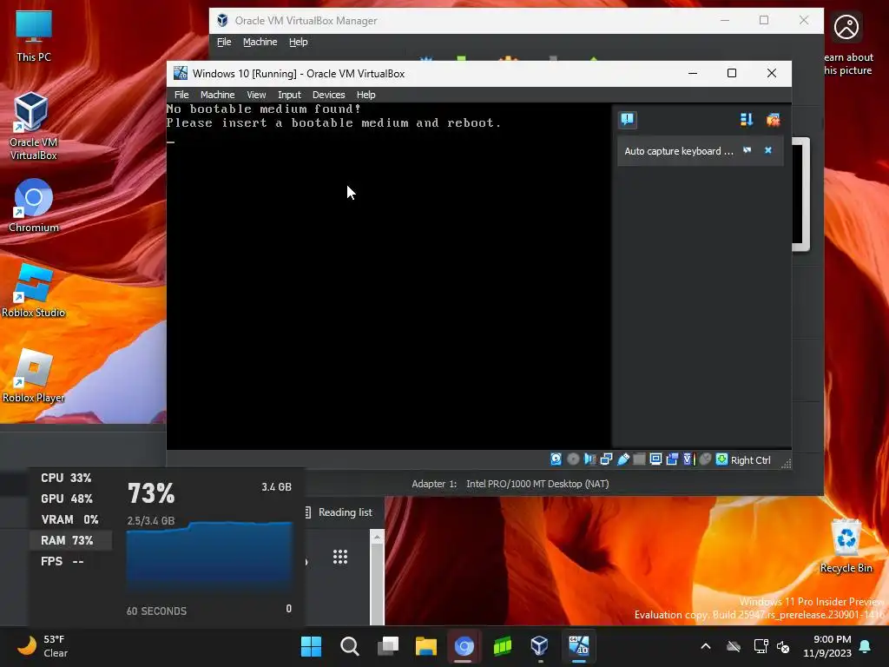Click the RAM usage graph
This screenshot has height=667, width=889.
[x=209, y=556]
